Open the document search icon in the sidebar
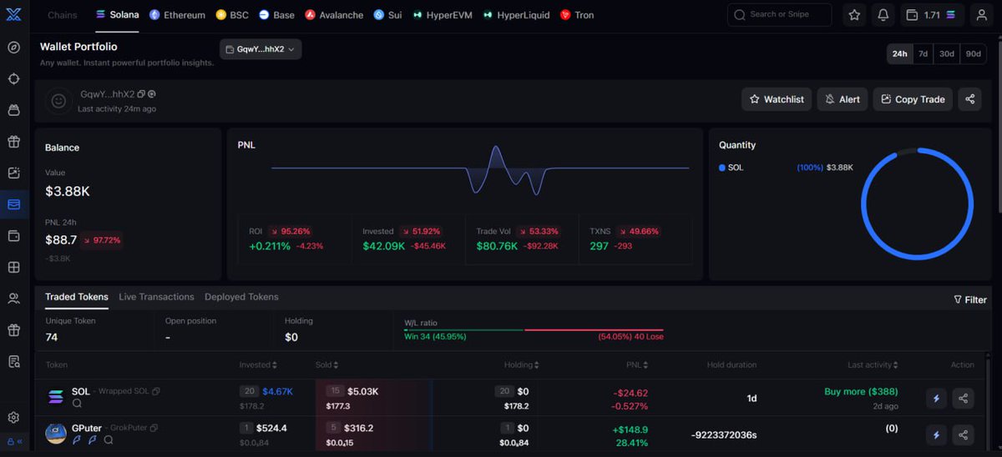This screenshot has height=457, width=1002. pos(13,361)
